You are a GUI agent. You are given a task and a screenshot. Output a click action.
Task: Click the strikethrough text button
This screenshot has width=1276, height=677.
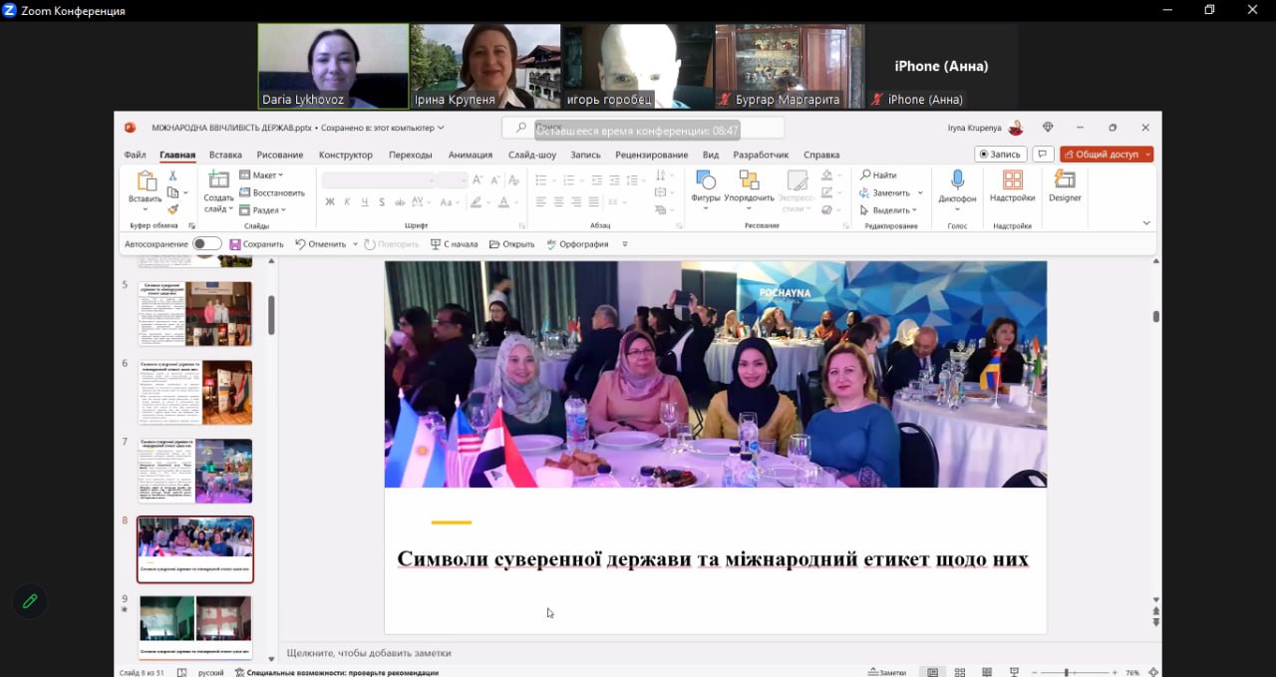pos(400,201)
